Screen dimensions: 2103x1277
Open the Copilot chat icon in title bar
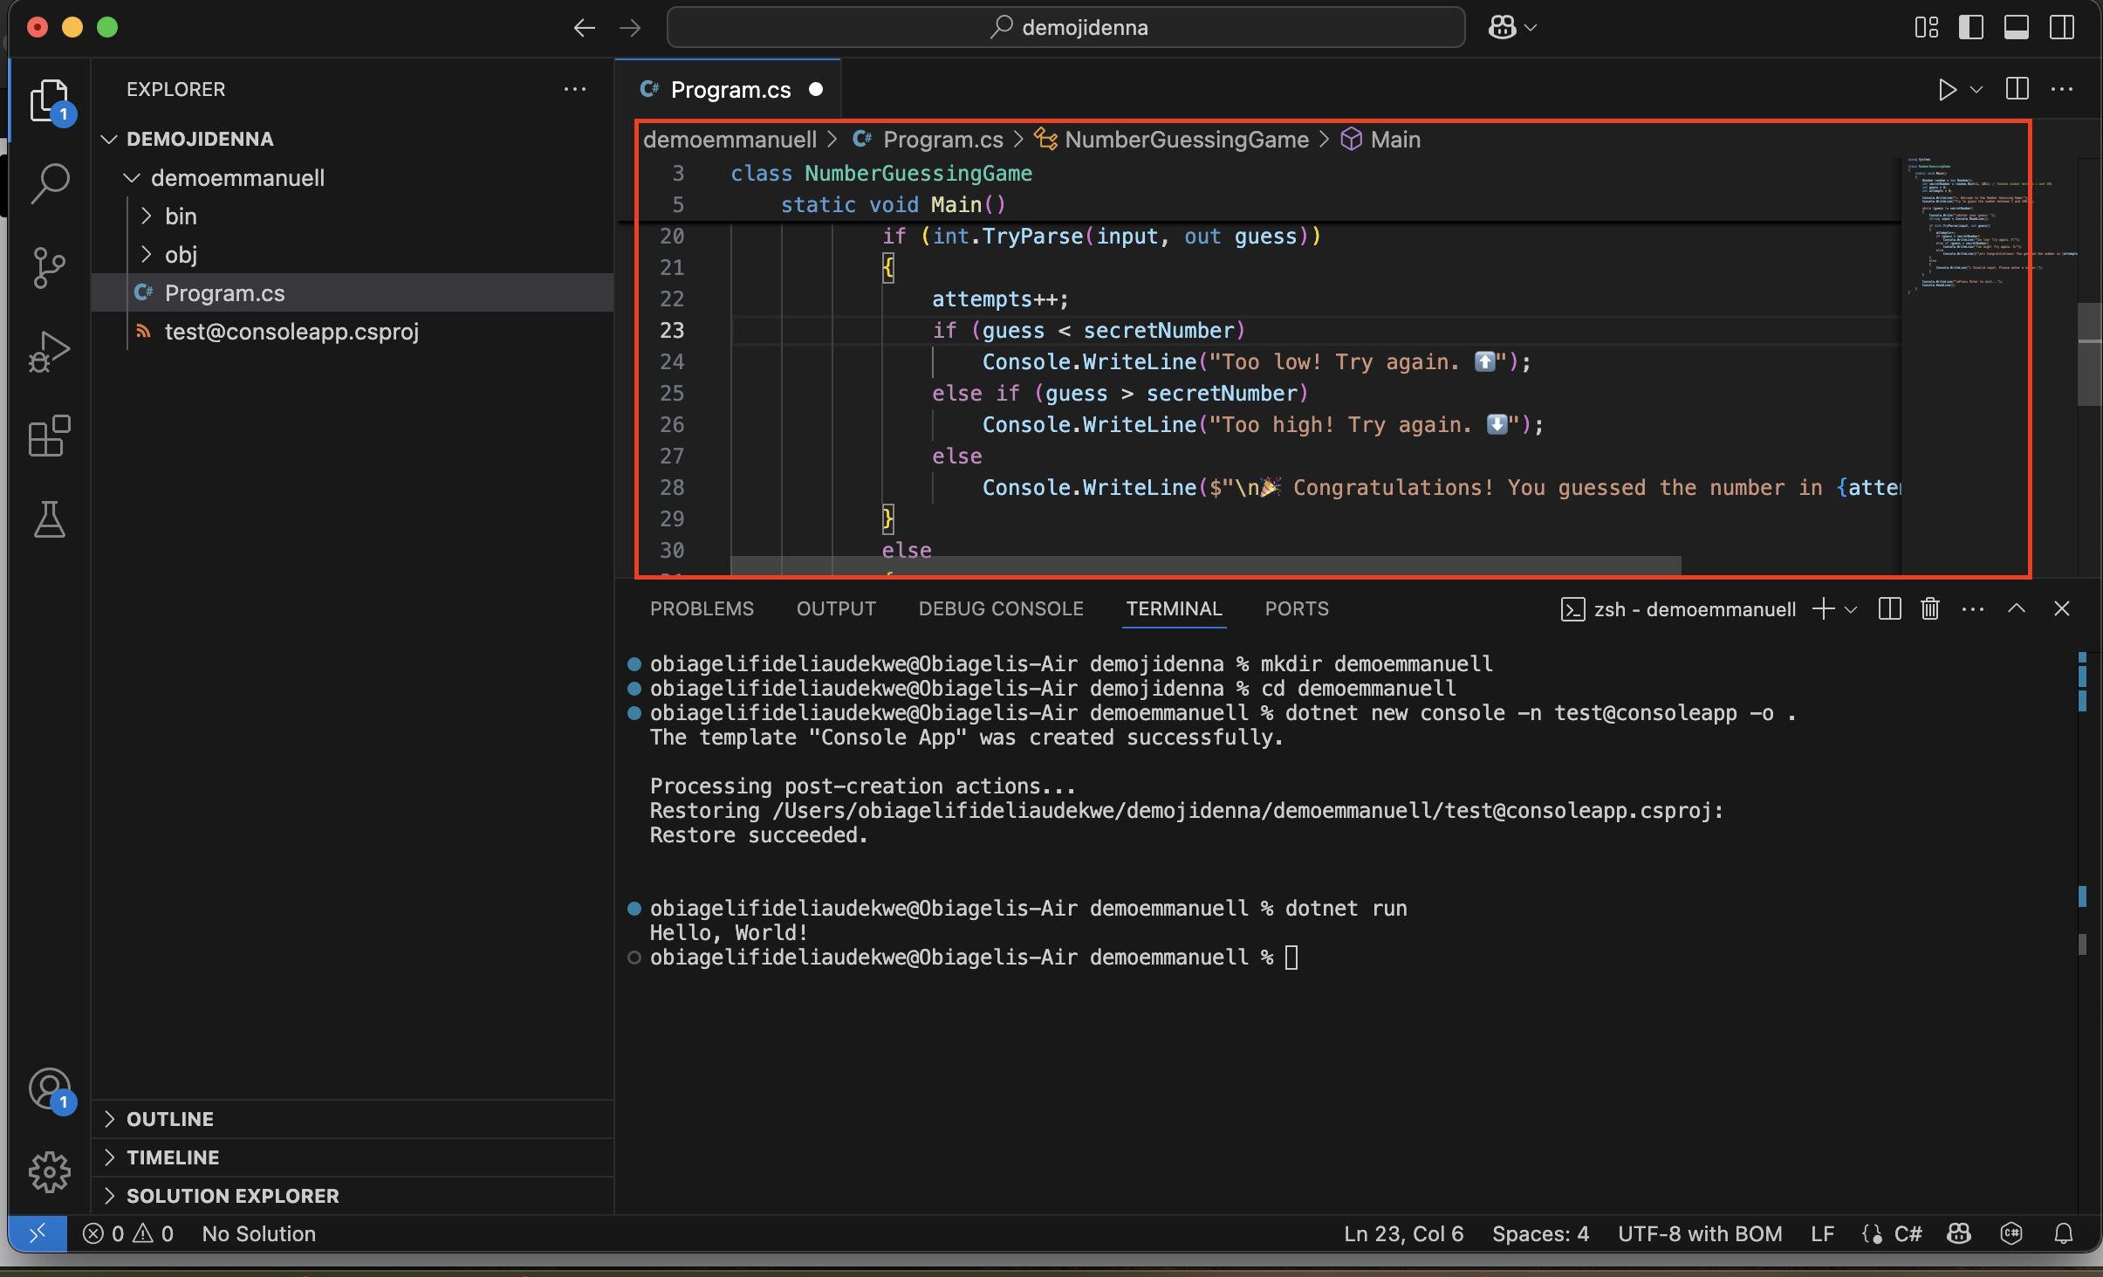[1502, 28]
